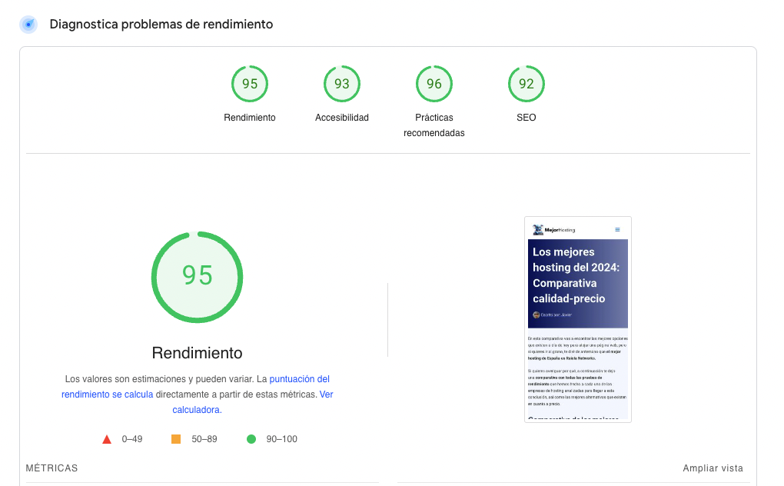The width and height of the screenshot is (784, 486).
Task: Select the Prácticas recomendadas score circle
Action: [x=434, y=83]
